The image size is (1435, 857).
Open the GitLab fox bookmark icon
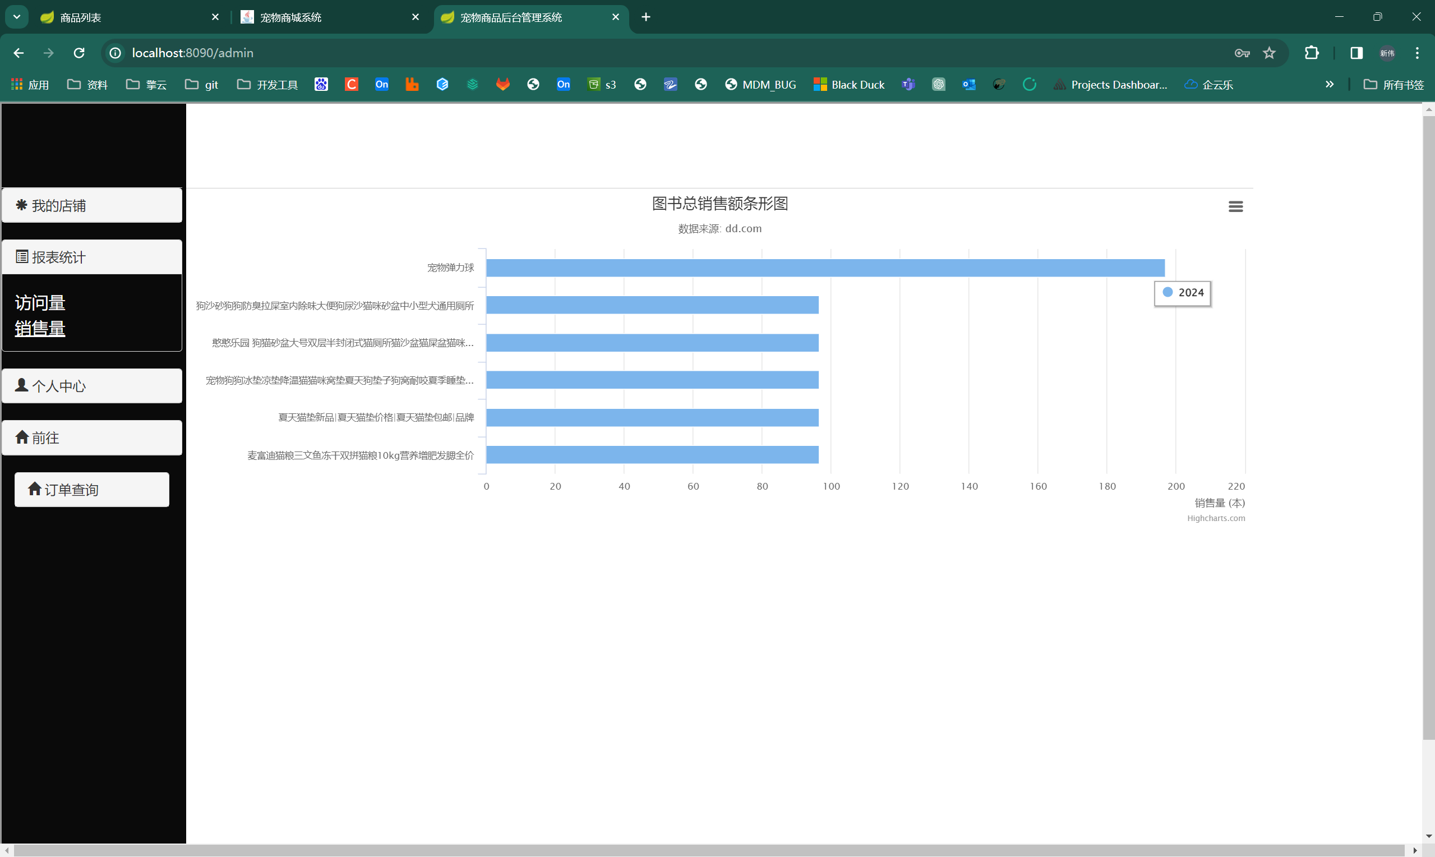click(x=503, y=84)
